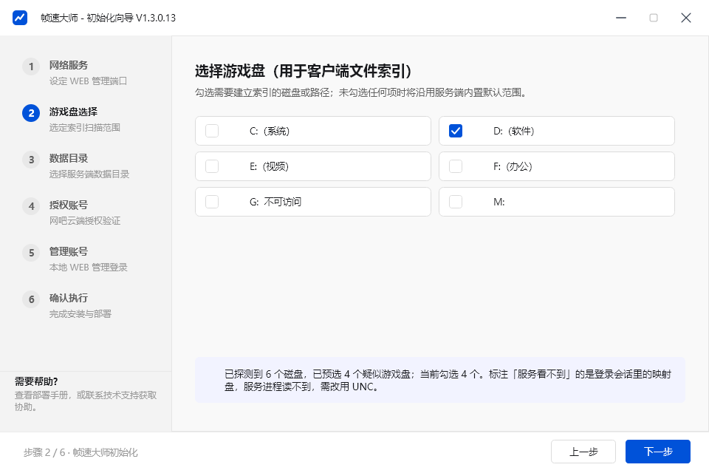709x473 pixels.
Task: Click 完成安装与部署 subtitle
Action: coord(81,314)
